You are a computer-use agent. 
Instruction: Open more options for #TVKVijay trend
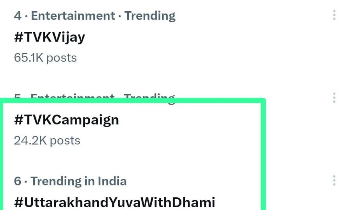point(334,15)
